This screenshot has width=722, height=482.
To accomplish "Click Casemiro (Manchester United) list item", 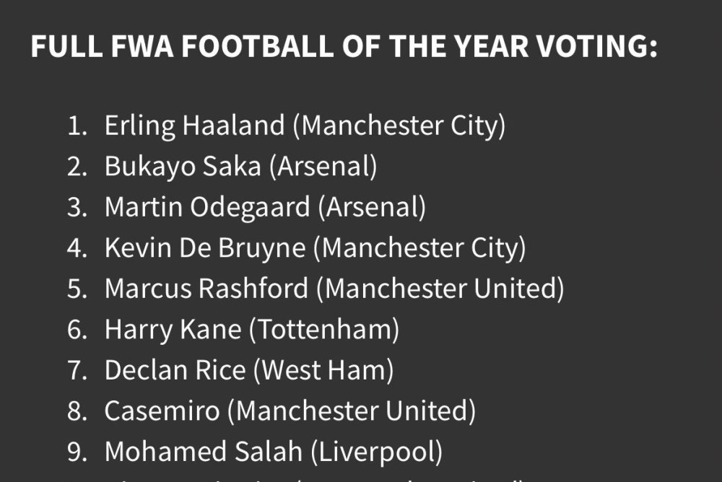I will (x=290, y=411).
